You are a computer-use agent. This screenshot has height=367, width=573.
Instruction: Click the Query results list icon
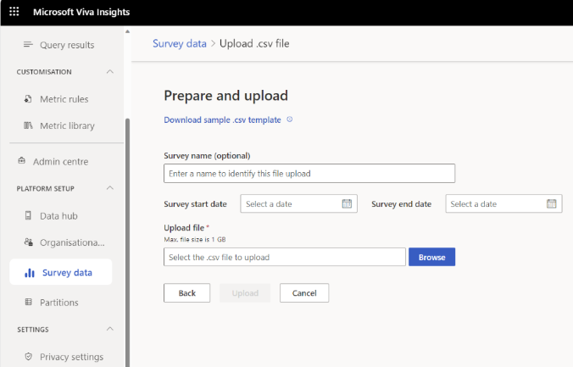28,45
